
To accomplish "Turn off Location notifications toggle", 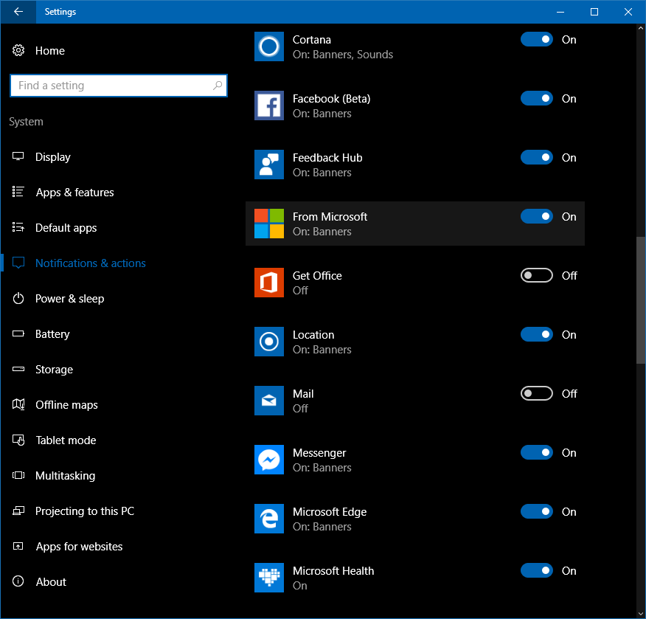I will click(x=536, y=334).
